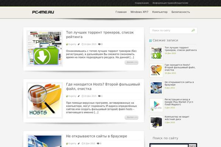The width and height of the screenshot is (221, 147).
Task: Click Далее button under torrent trackers article
Action: coord(131,62)
